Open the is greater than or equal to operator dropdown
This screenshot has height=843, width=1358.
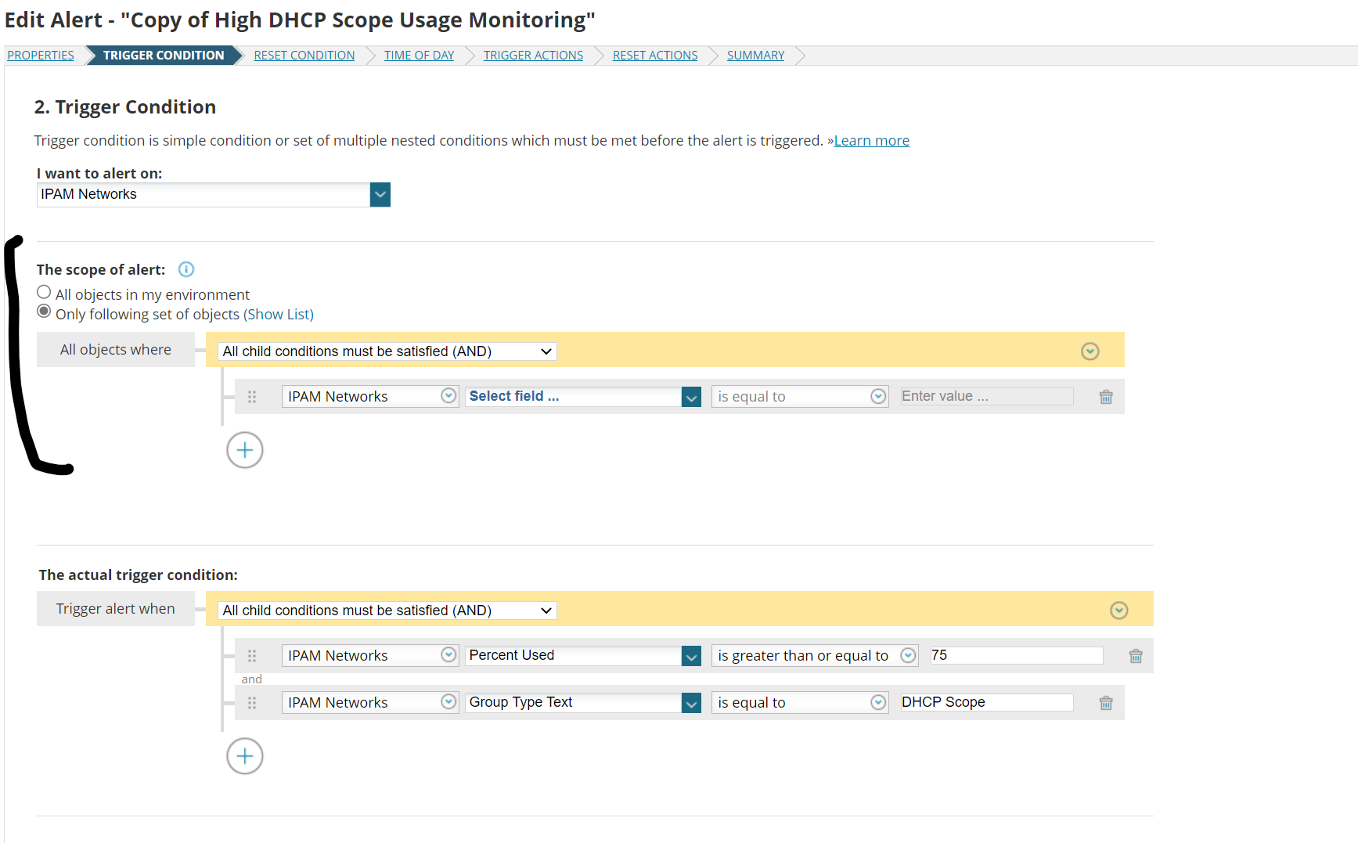(814, 656)
